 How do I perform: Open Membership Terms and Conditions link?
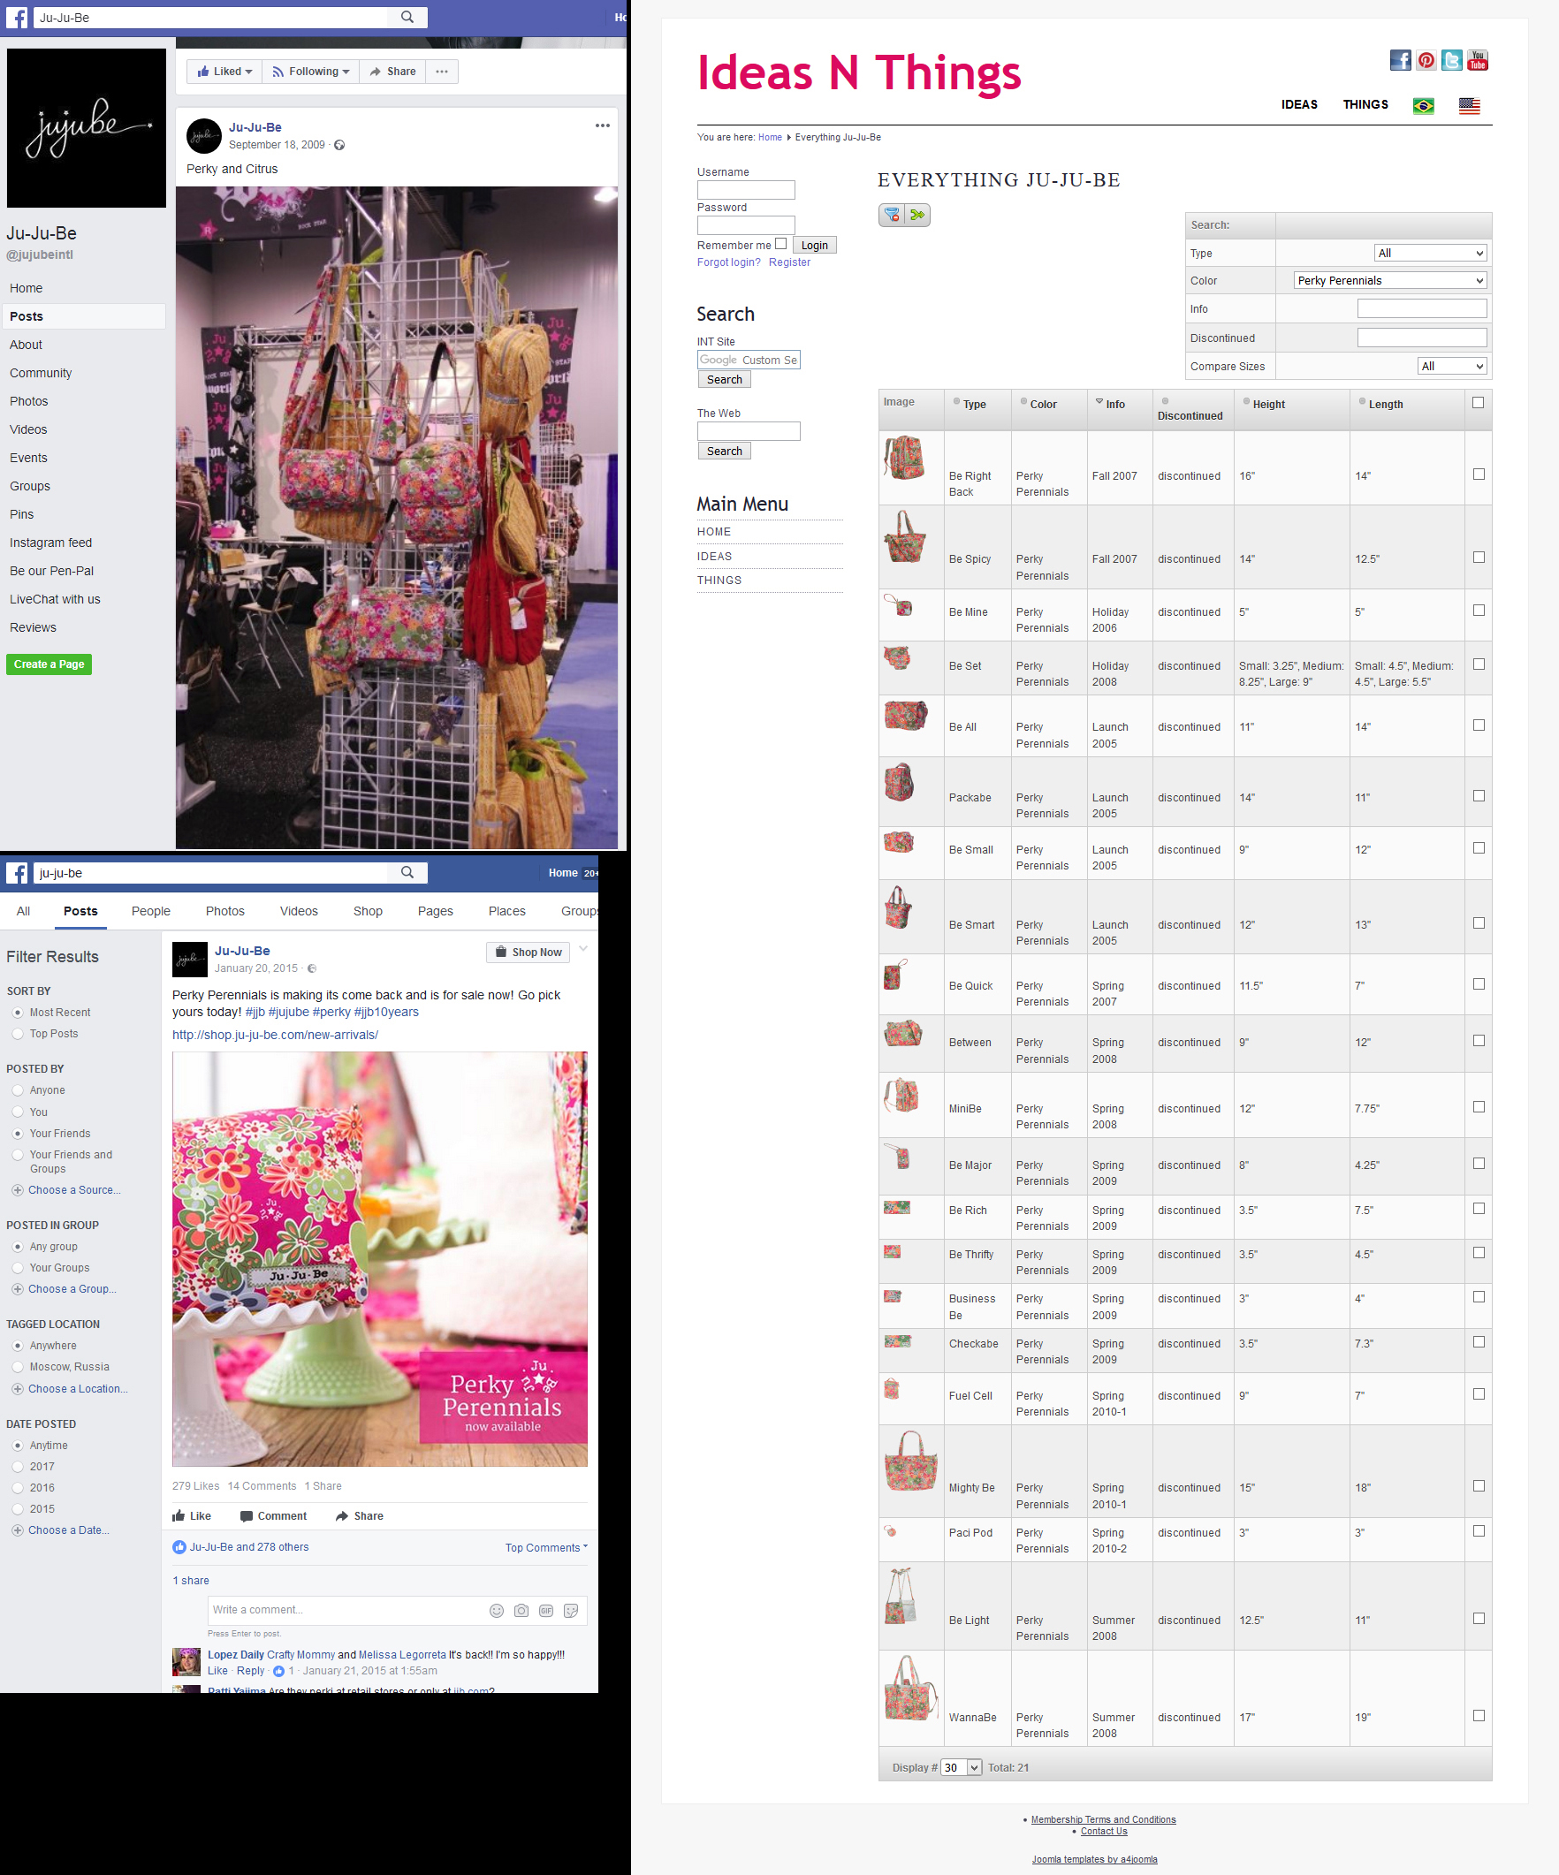pyautogui.click(x=1104, y=1819)
